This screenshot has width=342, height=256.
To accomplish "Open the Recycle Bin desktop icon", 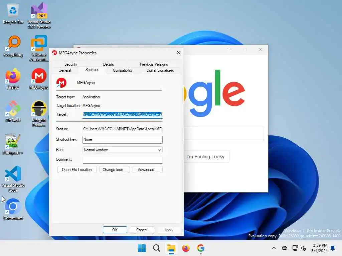I will point(13,13).
